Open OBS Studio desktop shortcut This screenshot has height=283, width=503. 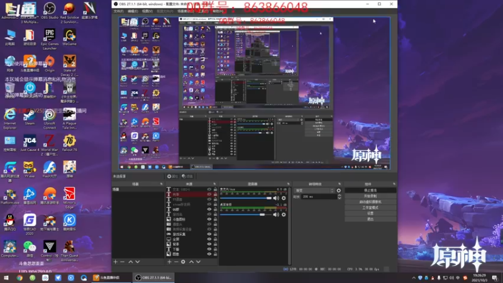[50, 10]
